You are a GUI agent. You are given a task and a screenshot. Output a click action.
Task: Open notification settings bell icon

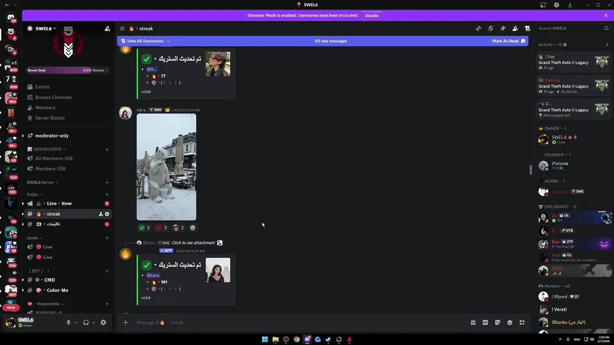[490, 28]
